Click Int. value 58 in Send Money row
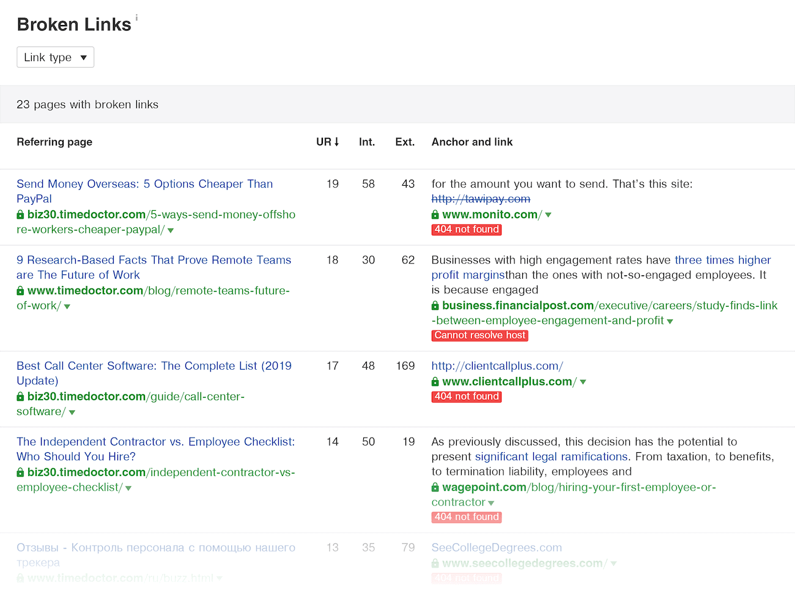 368,184
